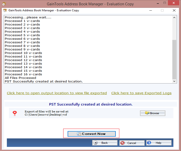Select 'Processed 5 v-cards' log line
This screenshot has width=181, height=151.
coord(22,35)
